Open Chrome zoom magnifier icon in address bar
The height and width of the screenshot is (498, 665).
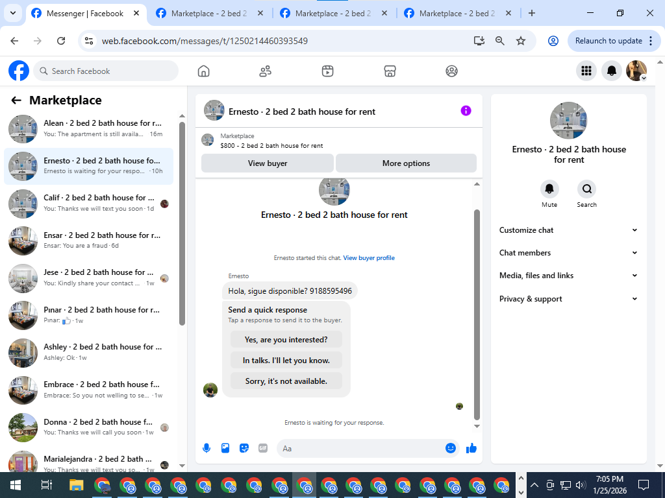(500, 41)
